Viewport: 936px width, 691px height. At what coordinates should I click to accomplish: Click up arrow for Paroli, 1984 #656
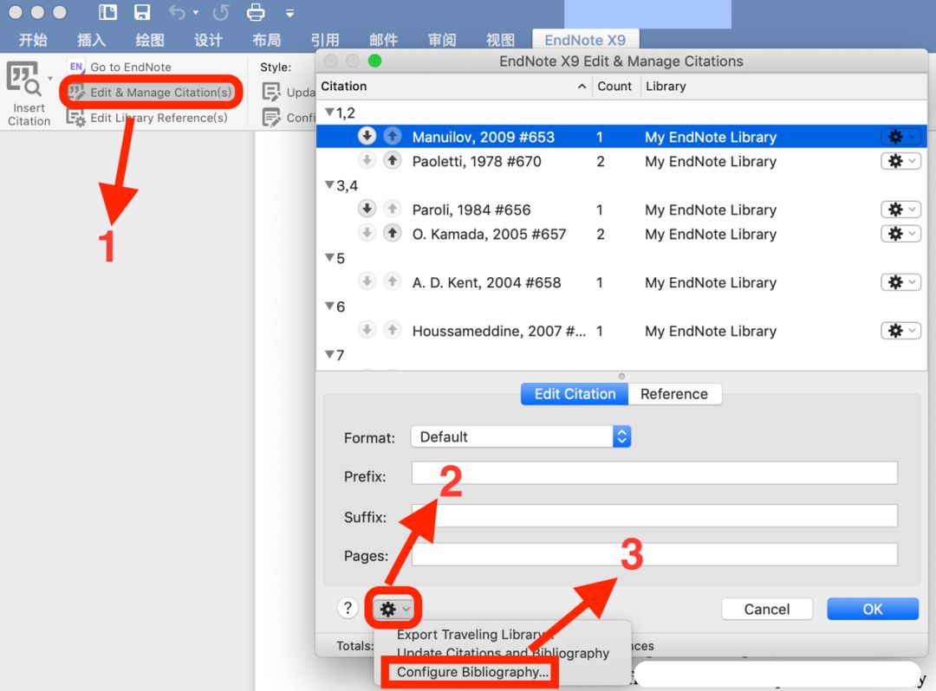click(x=393, y=209)
